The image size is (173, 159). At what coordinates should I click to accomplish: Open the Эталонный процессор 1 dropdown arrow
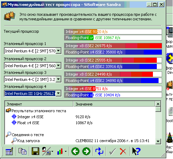pyautogui.click(x=58, y=51)
